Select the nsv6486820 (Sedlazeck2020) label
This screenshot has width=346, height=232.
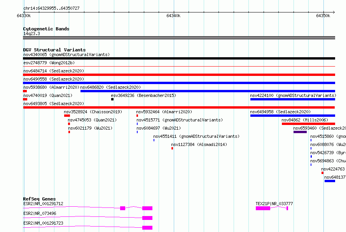[110, 87]
